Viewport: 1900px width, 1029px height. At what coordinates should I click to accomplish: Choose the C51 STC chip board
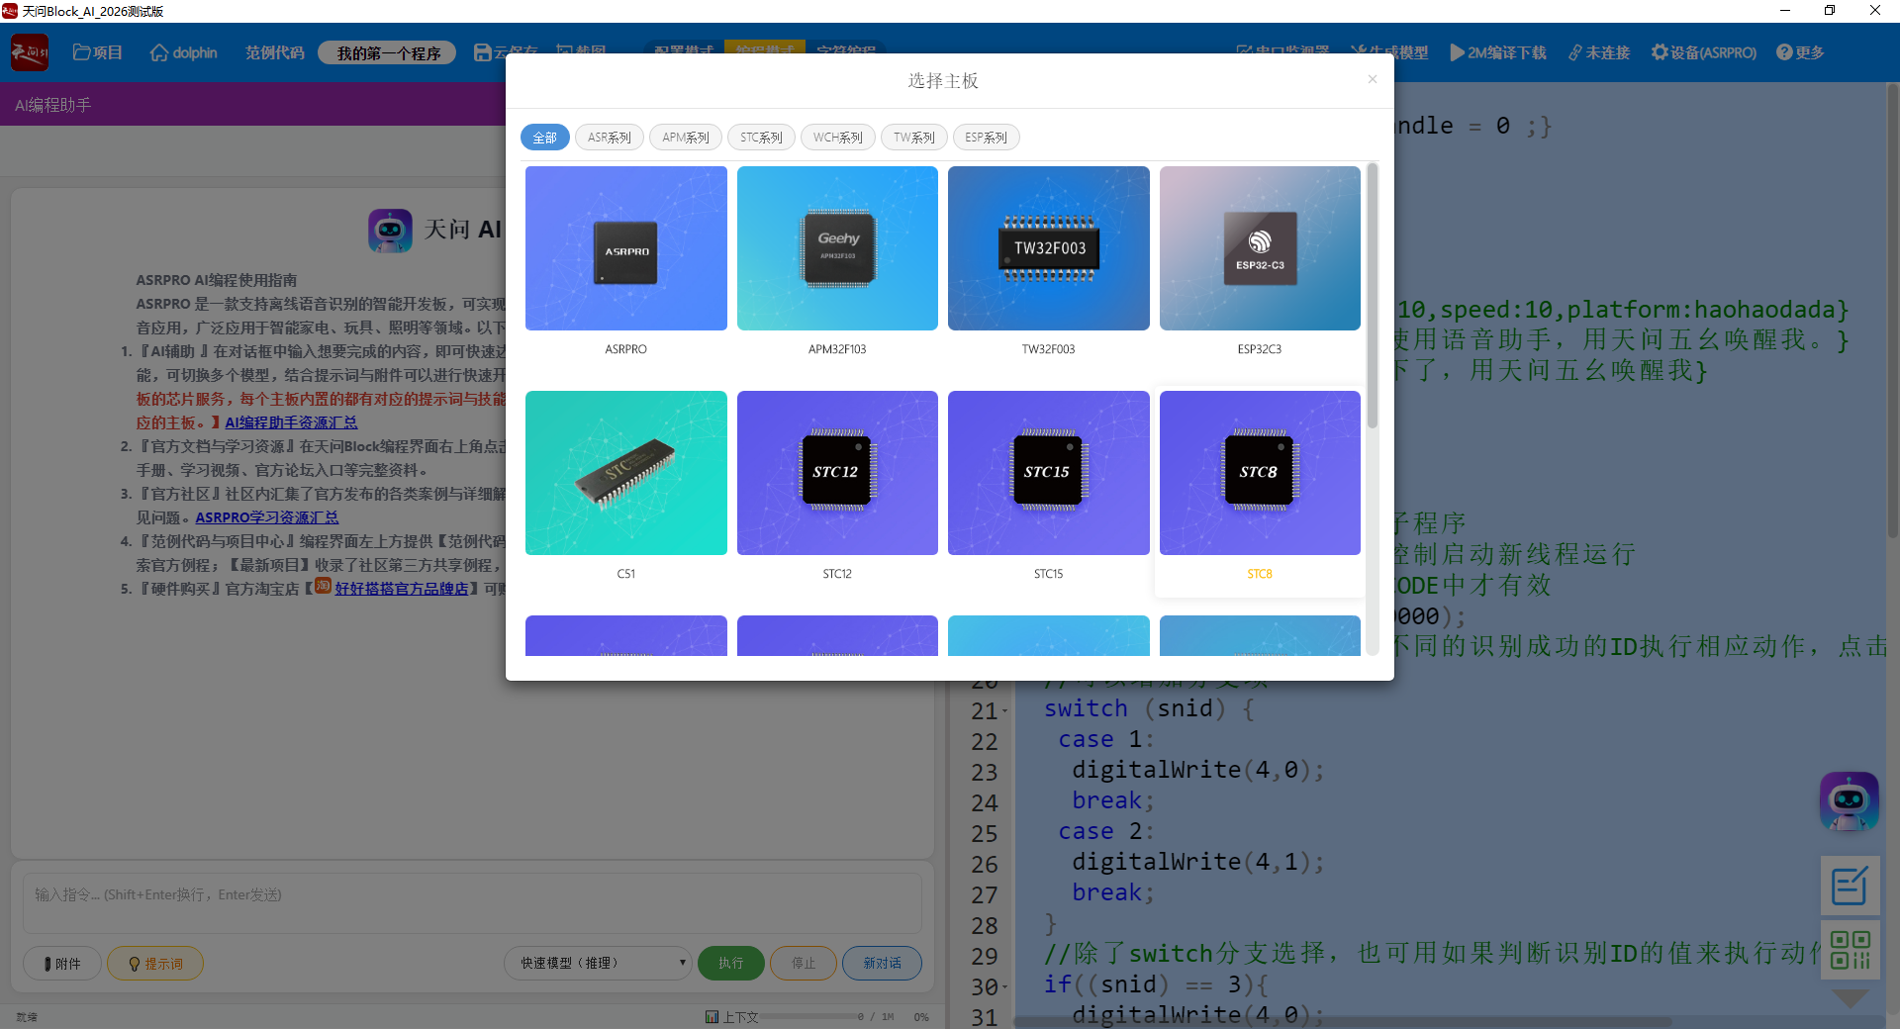625,473
